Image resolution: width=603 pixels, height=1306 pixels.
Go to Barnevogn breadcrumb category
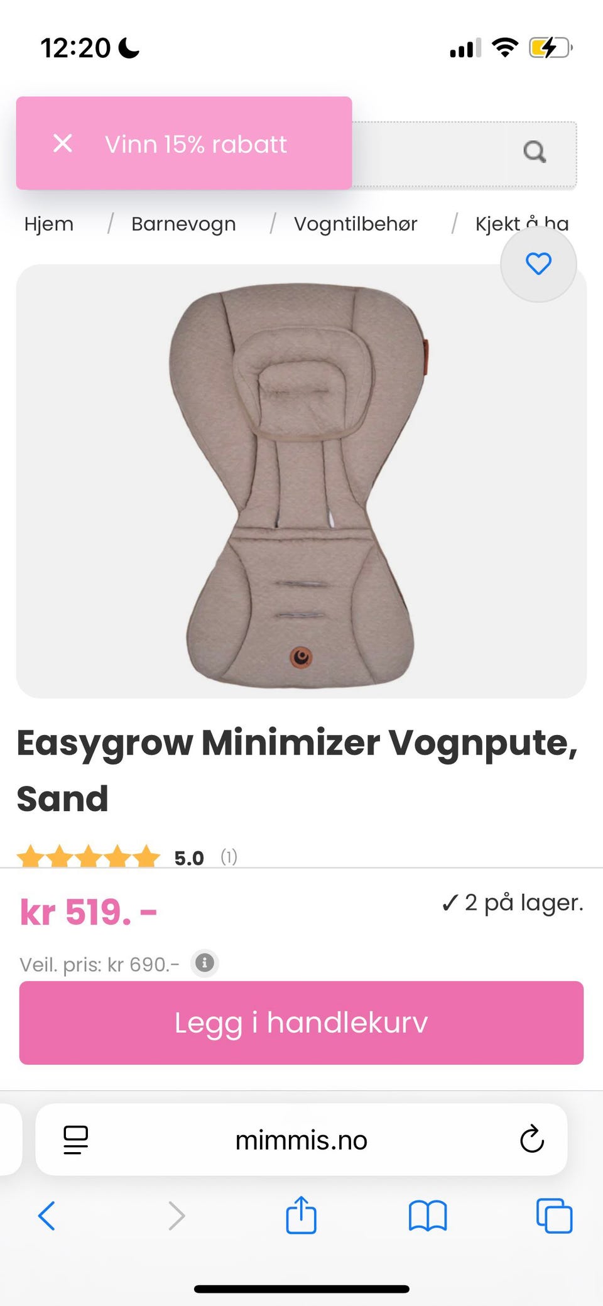point(183,224)
